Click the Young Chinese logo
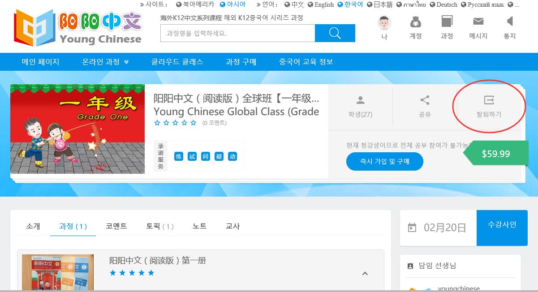 [77, 28]
